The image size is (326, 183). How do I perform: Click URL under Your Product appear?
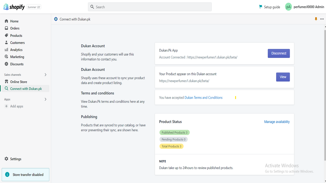click(184, 81)
